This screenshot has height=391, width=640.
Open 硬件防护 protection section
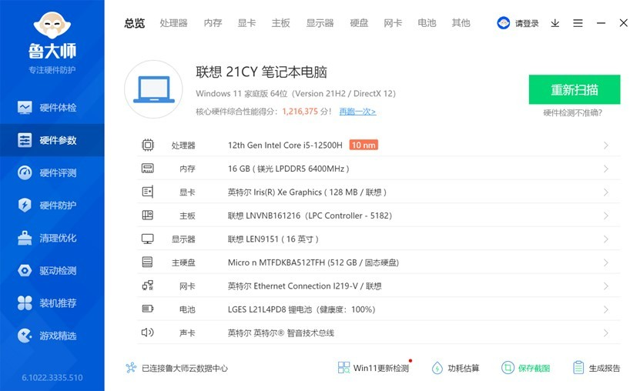tap(52, 205)
